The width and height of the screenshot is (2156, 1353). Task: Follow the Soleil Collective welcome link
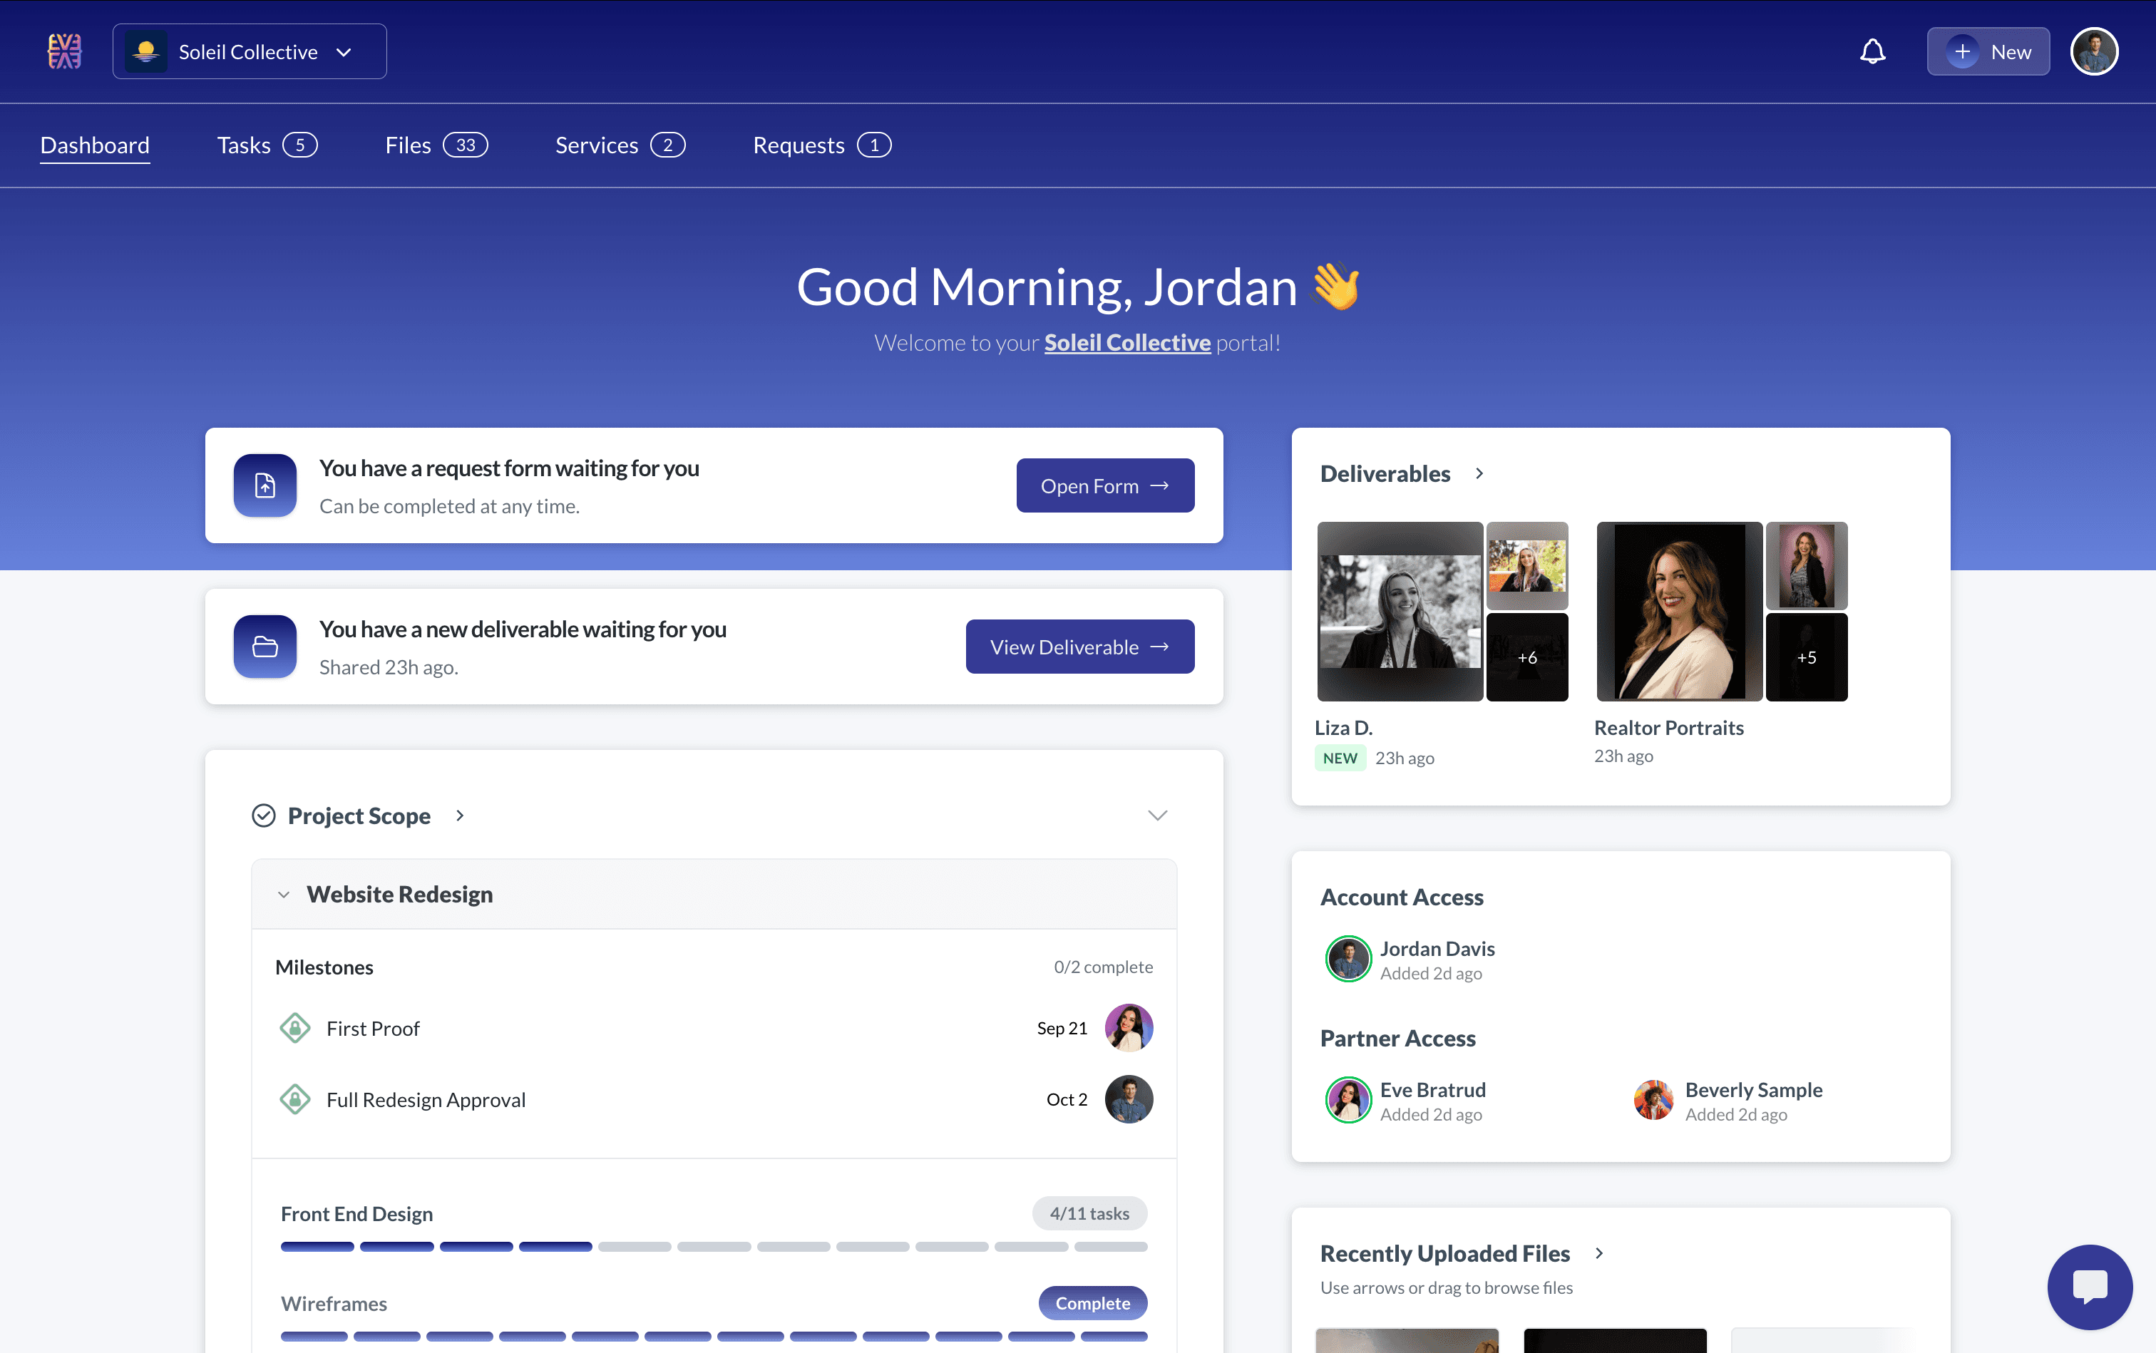coord(1126,343)
